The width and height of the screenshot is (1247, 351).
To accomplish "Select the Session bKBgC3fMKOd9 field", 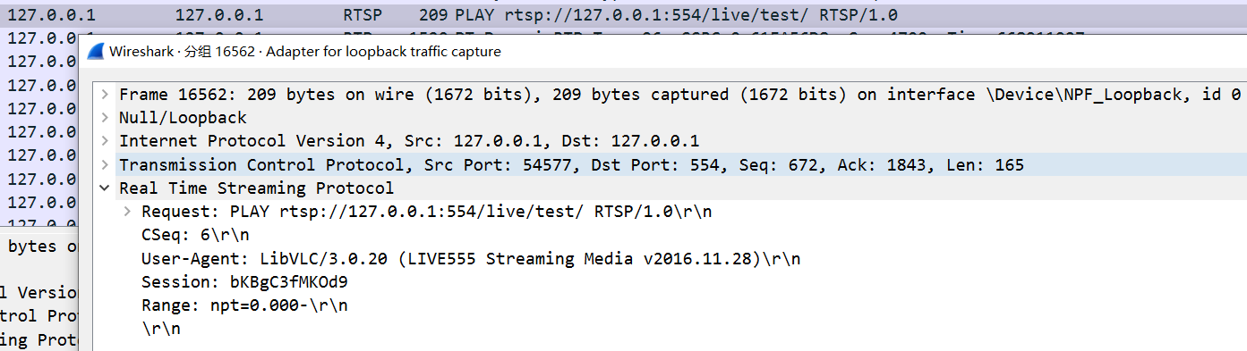I will tap(244, 282).
